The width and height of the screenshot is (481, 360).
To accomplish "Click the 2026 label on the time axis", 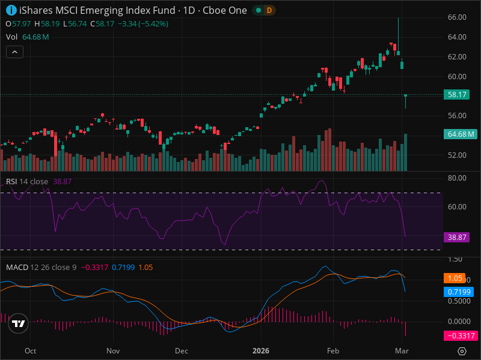I will tap(261, 351).
